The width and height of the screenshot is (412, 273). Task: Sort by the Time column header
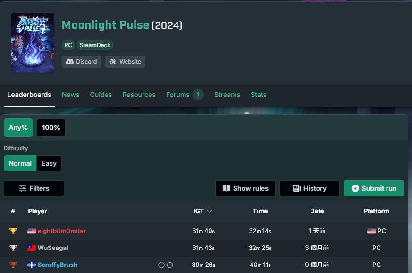(x=260, y=211)
